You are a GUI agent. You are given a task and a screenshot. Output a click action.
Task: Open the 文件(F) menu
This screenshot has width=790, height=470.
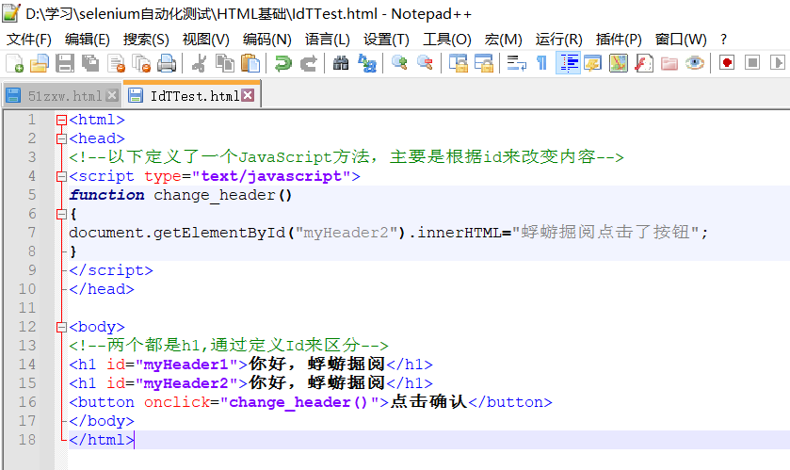coord(28,40)
